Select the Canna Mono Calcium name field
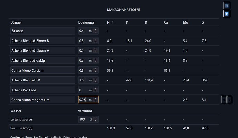 click(42, 70)
